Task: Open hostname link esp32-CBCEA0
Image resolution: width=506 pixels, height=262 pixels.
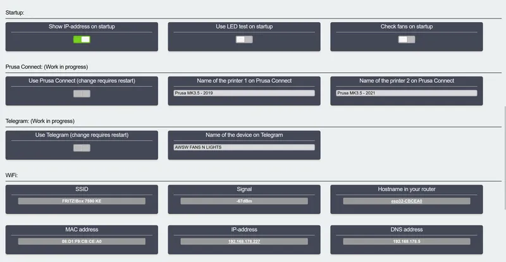Action: (406, 201)
